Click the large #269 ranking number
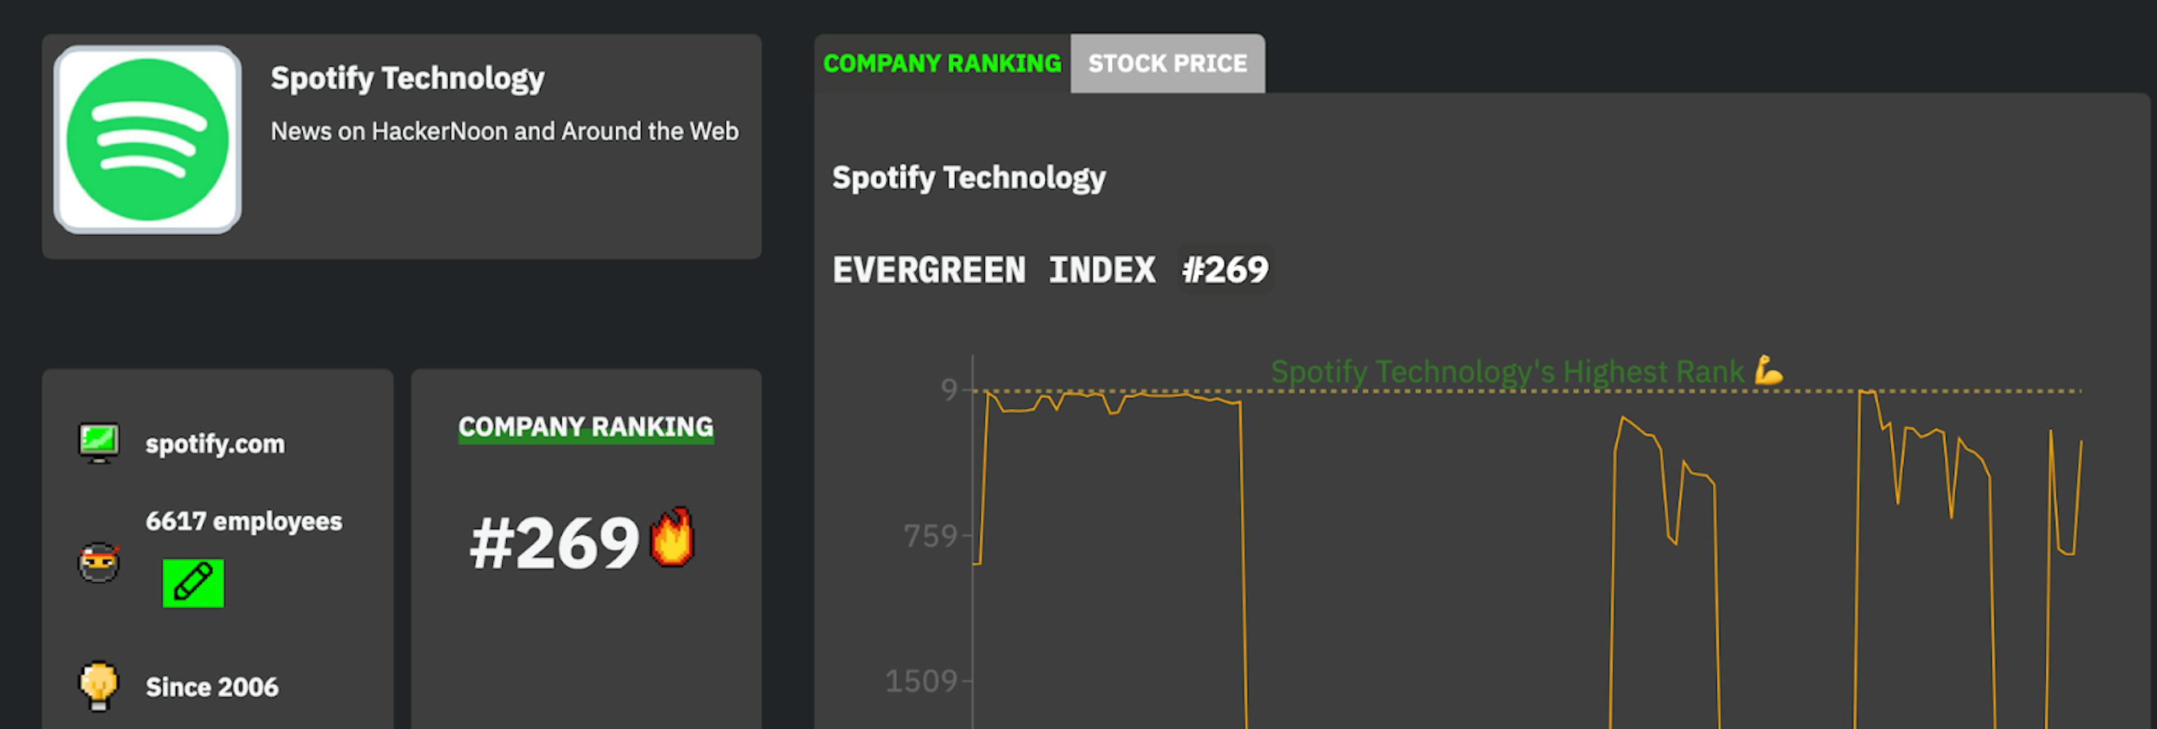2157x729 pixels. tap(554, 543)
